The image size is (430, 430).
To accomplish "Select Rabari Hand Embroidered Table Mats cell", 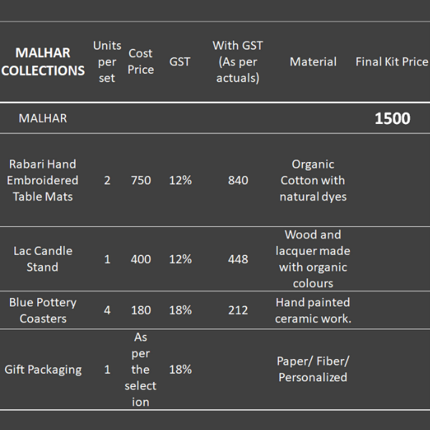I will pyautogui.click(x=43, y=180).
